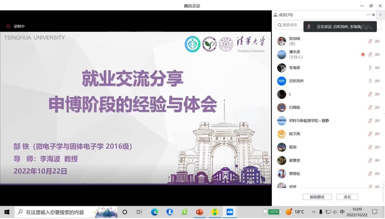385x219 pixels.
Task: Select member 白锦铭 in the list
Action: coord(294,107)
